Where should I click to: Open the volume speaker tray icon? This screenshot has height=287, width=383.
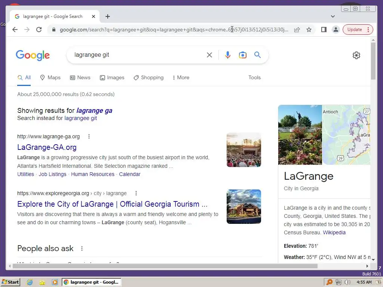click(347, 283)
